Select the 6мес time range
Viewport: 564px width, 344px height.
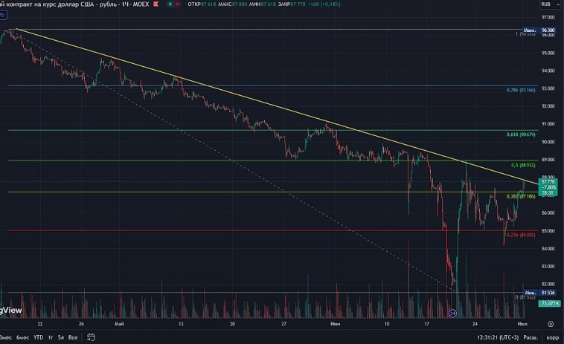[x=26, y=337]
